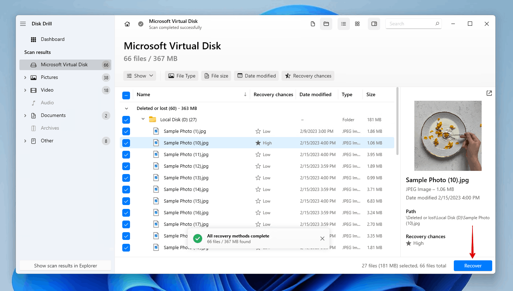Viewport: 513px width, 291px height.
Task: Open Dashboard from sidebar
Action: tap(52, 39)
